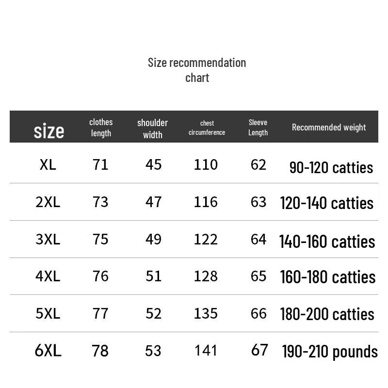This screenshot has width=388, height=388.
Task: Click the '90-120 catties' weight cell
Action: 331,167
